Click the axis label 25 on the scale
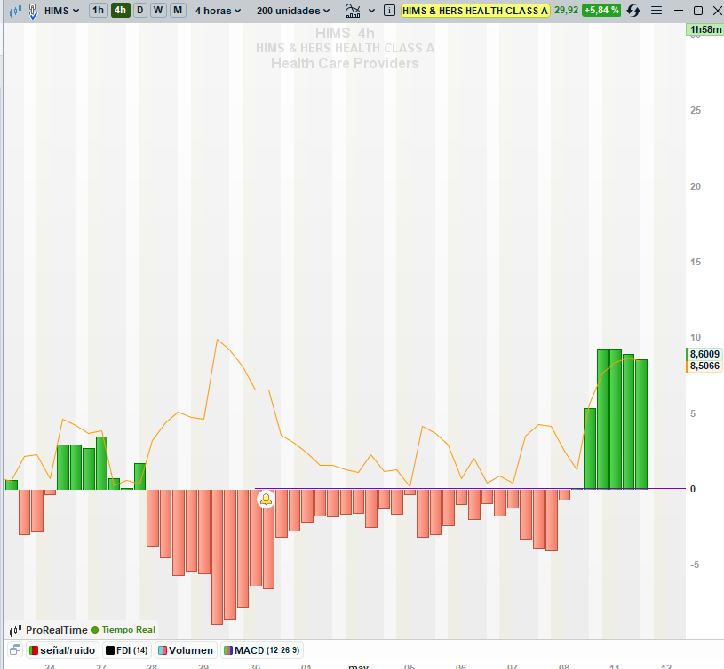Image resolution: width=724 pixels, height=669 pixels. (696, 110)
